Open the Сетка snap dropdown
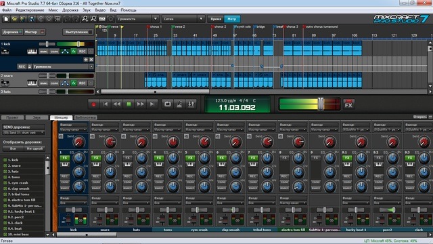Screen dimensions: 433x244 coord(183,19)
